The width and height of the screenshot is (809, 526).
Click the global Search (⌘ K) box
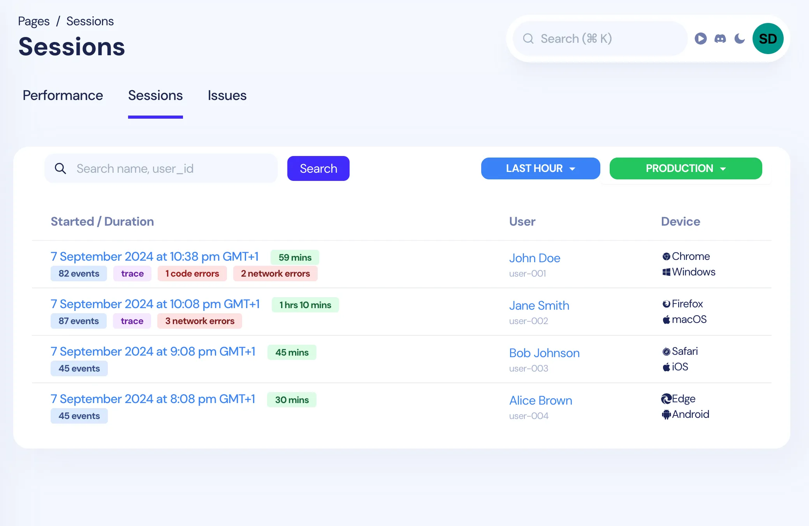(600, 39)
